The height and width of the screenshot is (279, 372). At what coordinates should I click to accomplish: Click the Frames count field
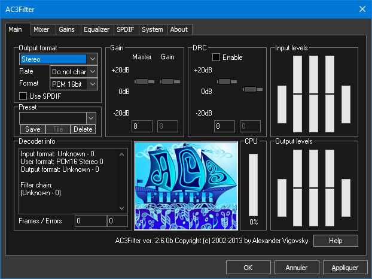pos(91,221)
